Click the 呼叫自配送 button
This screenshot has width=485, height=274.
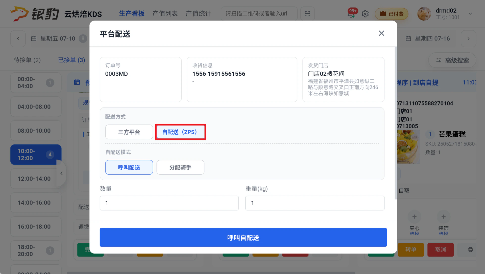coord(243,237)
